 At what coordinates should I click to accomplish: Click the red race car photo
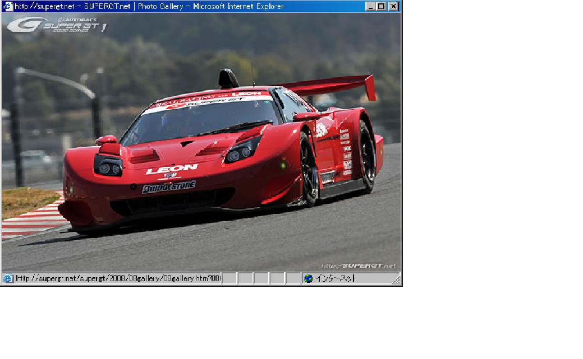201,142
